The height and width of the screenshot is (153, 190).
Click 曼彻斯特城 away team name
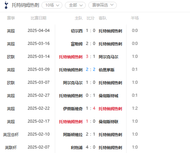[x=109, y=96]
